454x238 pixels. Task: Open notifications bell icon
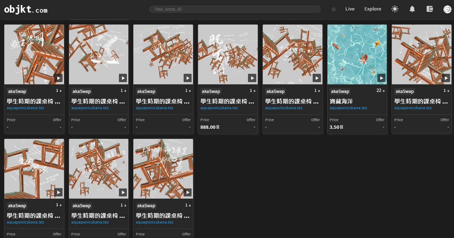[412, 9]
